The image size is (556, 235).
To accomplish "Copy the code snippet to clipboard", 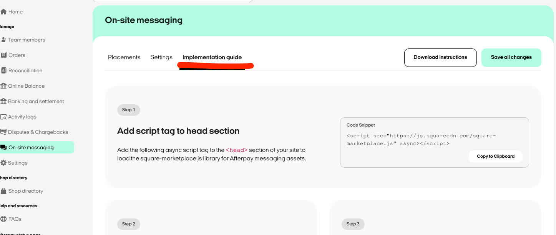I will [x=496, y=156].
